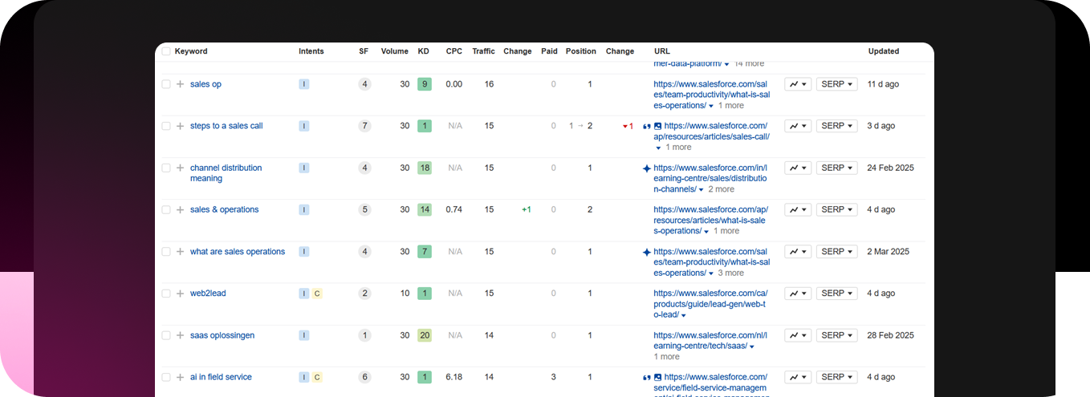This screenshot has height=397, width=1090.
Task: Sort by Traffic column header
Action: (x=483, y=51)
